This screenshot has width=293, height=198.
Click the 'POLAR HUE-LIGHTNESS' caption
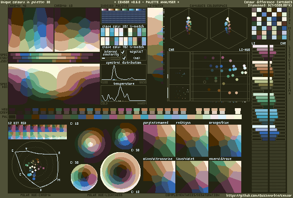click(x=105, y=195)
